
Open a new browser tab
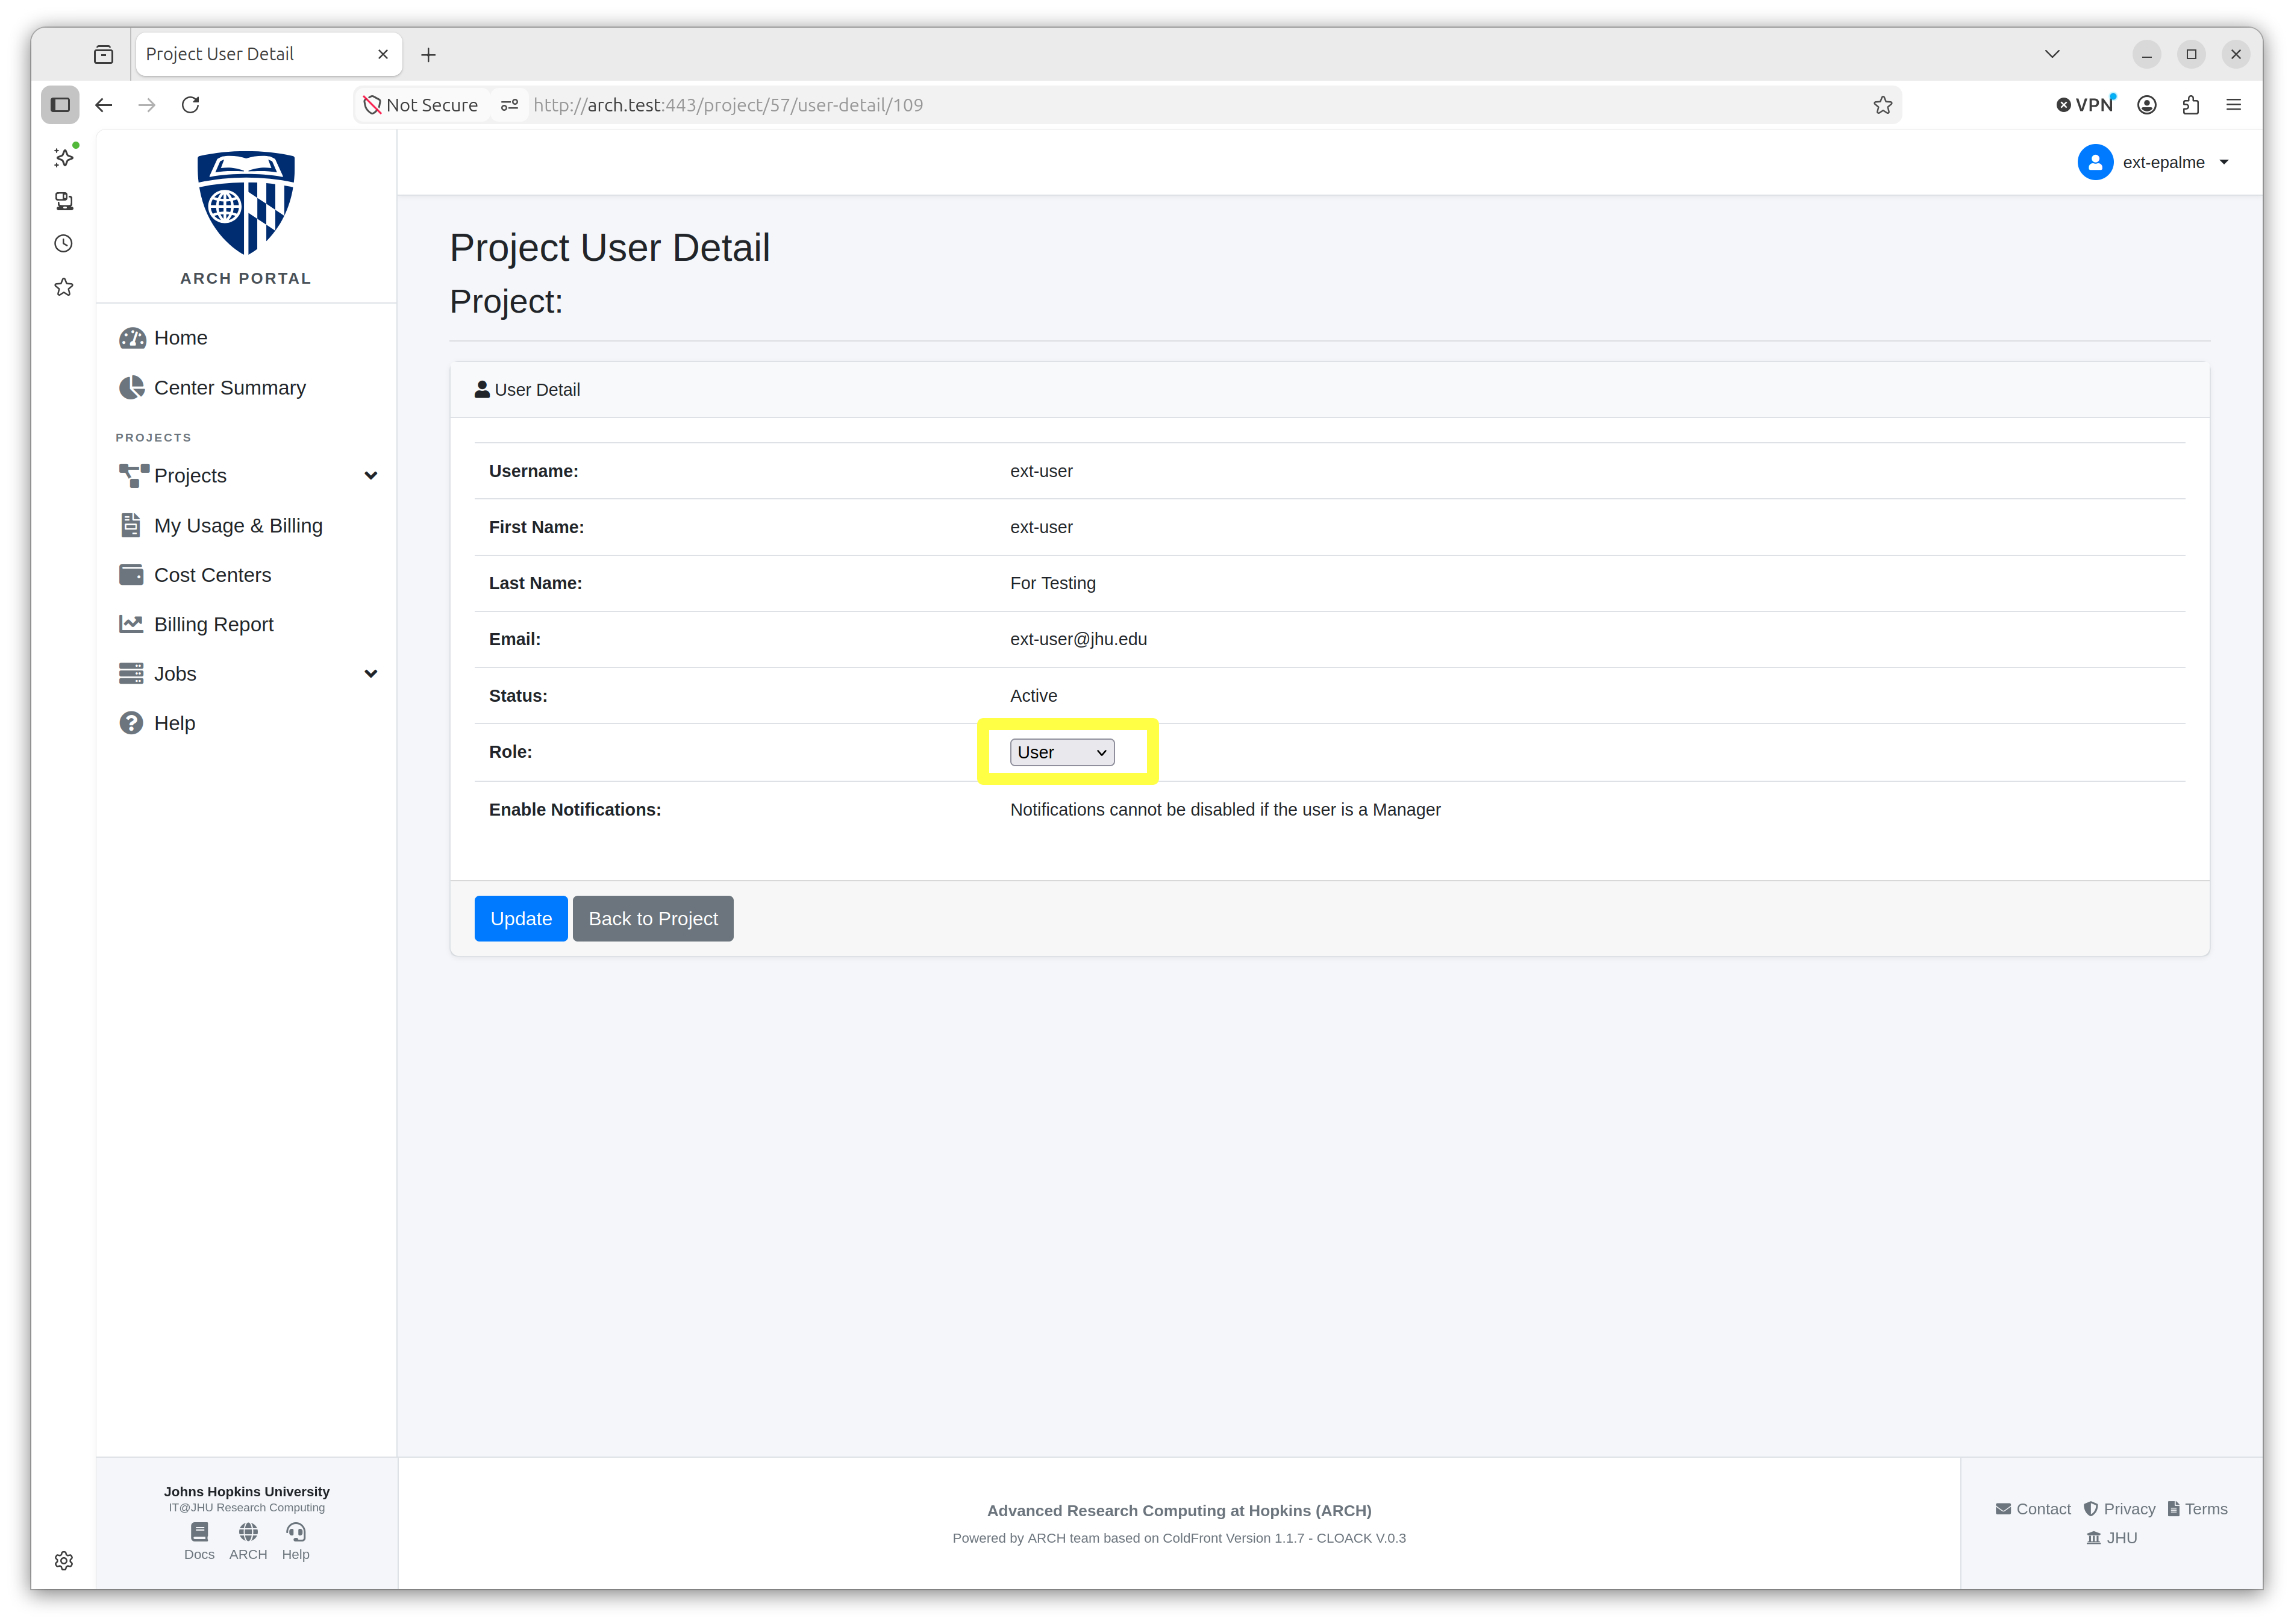tap(428, 55)
